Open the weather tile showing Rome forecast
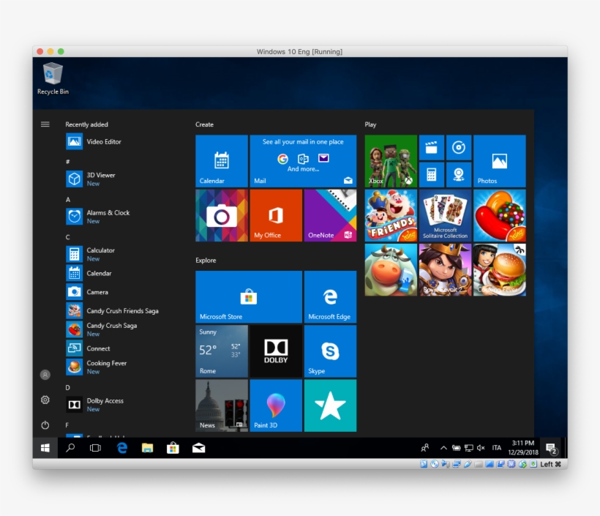The width and height of the screenshot is (600, 516). coord(221,351)
